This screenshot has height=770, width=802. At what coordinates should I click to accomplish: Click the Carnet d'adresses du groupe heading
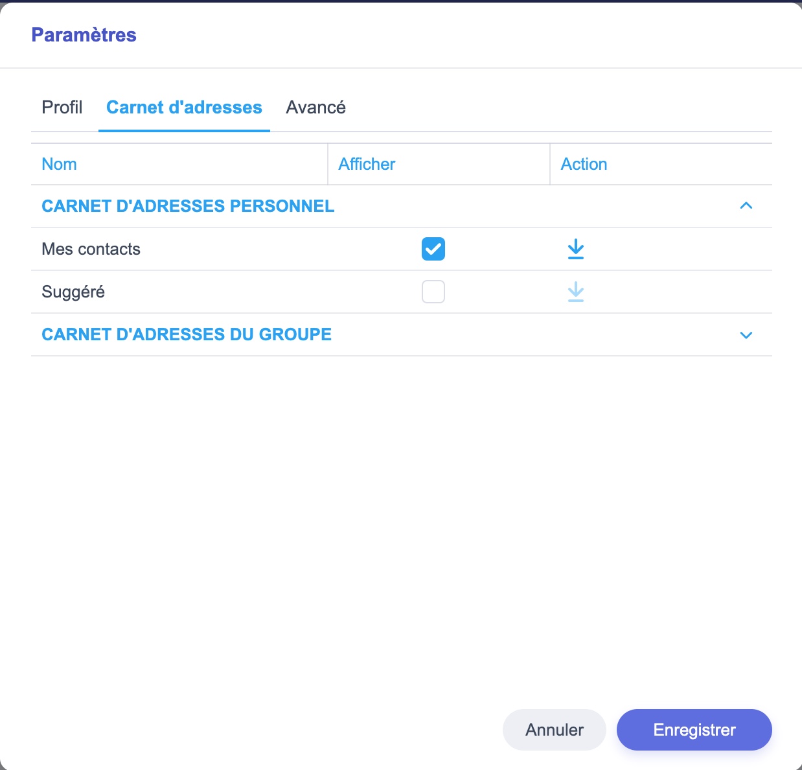[x=187, y=334]
